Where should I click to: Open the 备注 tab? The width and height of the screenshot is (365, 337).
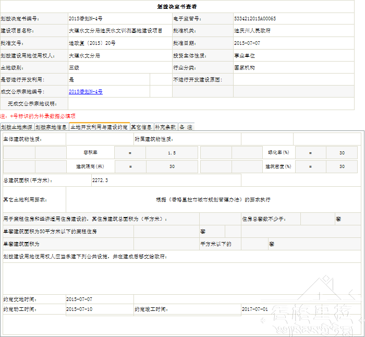[186, 127]
